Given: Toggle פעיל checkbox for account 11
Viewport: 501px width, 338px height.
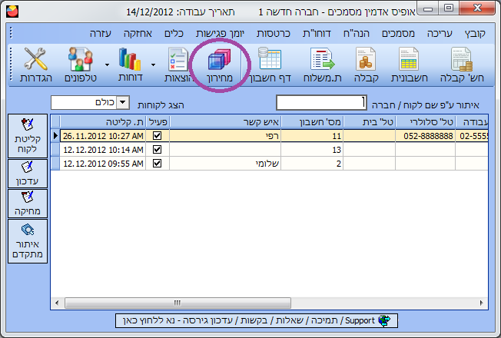Looking at the screenshot, I should coord(157,136).
